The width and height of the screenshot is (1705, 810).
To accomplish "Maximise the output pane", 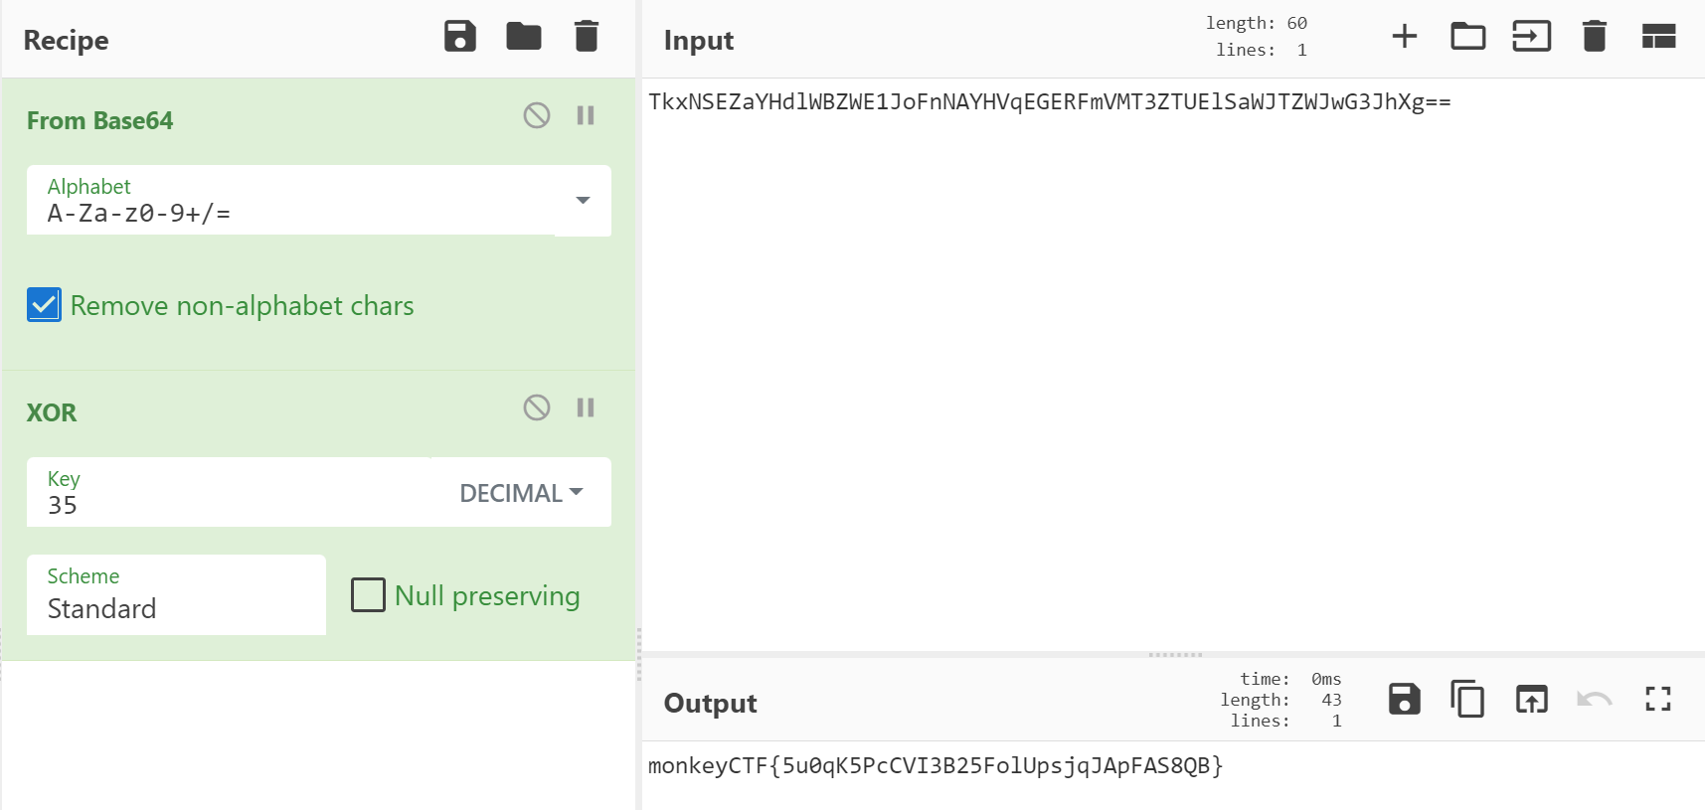I will coord(1658,700).
